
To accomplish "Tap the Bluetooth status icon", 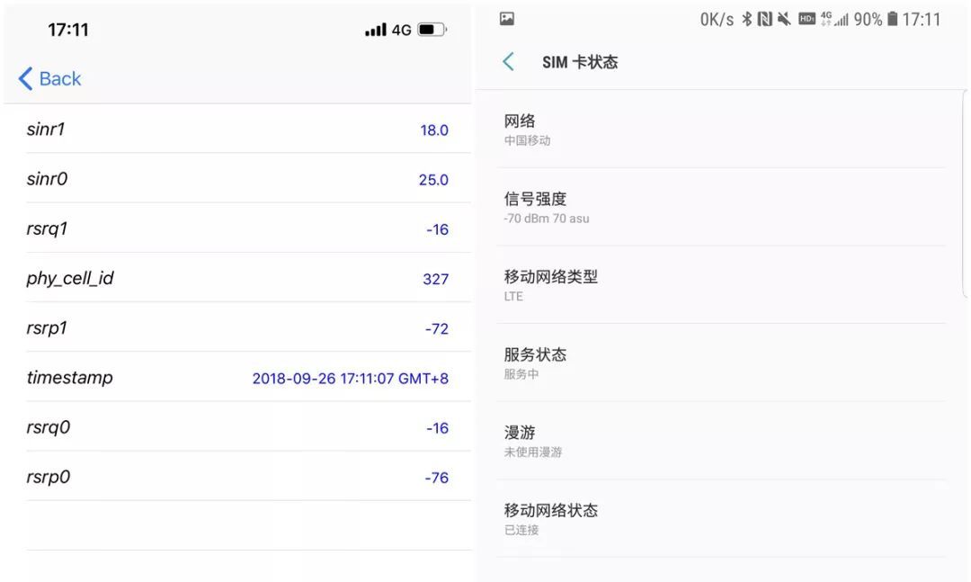I will coord(747,18).
